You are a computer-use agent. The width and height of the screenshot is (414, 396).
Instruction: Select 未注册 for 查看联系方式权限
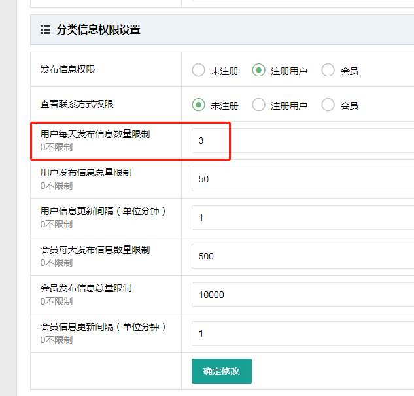coord(198,105)
